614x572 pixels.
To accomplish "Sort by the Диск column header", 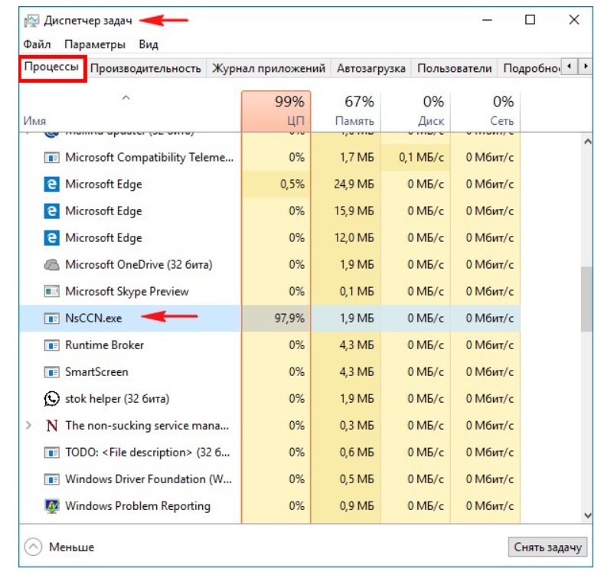I will (x=416, y=111).
